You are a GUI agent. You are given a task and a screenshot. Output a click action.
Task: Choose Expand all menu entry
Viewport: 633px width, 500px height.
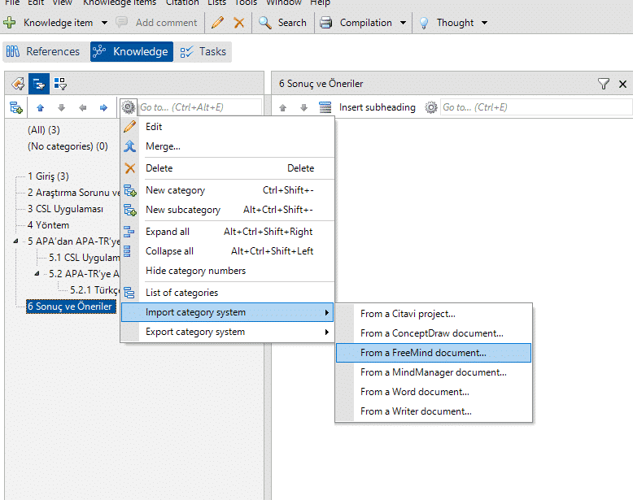tap(228, 232)
